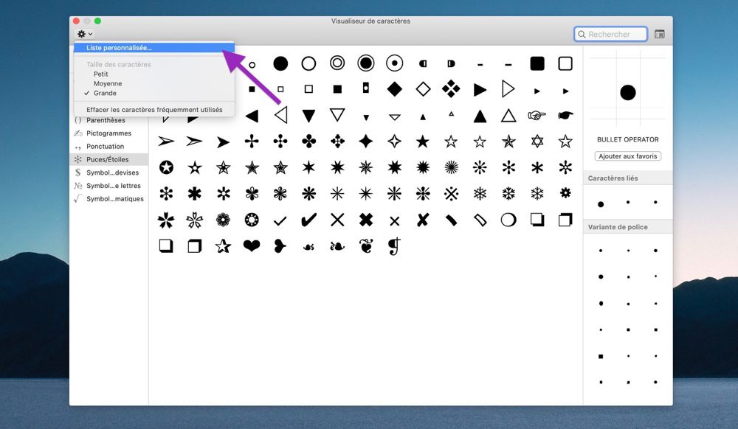Pick the black heart character

point(252,245)
